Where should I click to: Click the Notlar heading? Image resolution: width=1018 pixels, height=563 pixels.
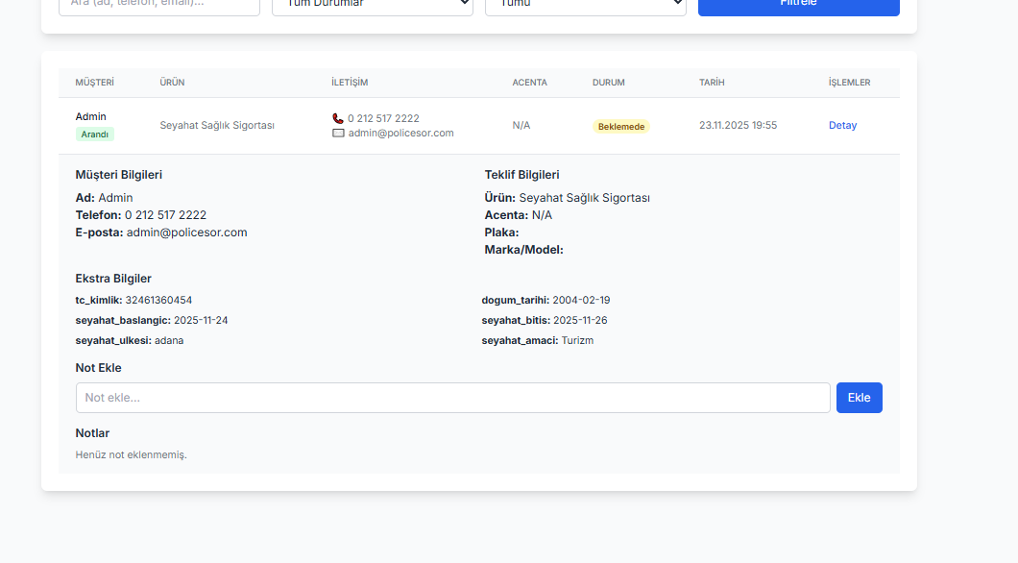[92, 433]
